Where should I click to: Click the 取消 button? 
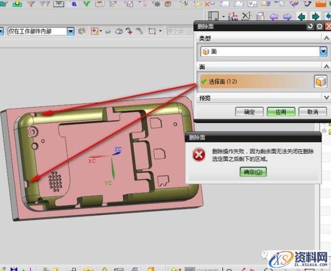(312, 112)
